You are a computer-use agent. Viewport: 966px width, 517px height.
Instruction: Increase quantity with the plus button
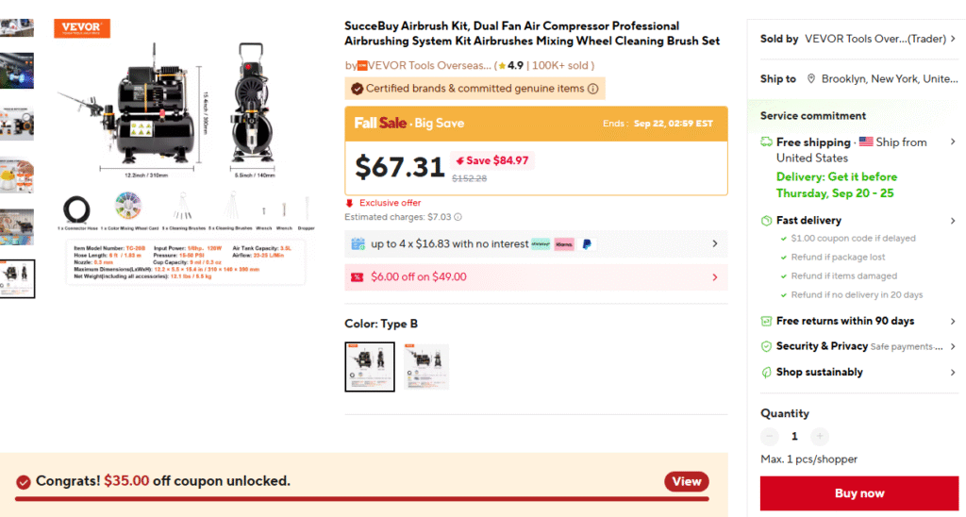click(820, 436)
